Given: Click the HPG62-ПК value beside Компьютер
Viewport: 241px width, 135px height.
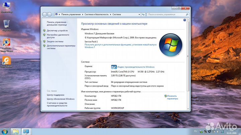Looking at the screenshot, I should click(116, 96).
